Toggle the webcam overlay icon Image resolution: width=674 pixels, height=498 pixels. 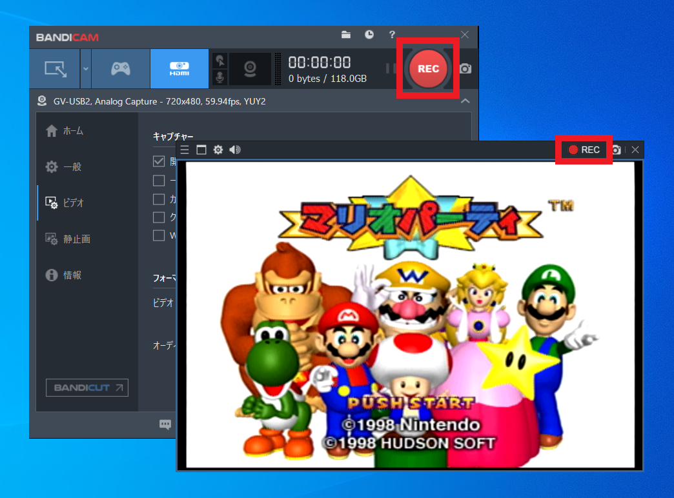point(250,69)
